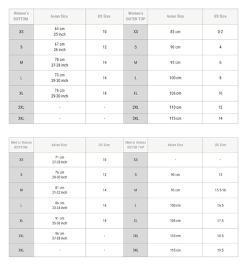This screenshot has width=247, height=266.
Task: Select the US size 19.5 cell
Action: pyautogui.click(x=220, y=250)
